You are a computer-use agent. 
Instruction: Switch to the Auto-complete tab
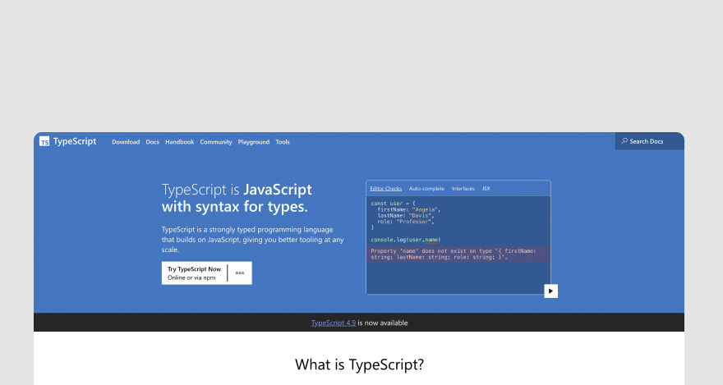[x=426, y=188]
